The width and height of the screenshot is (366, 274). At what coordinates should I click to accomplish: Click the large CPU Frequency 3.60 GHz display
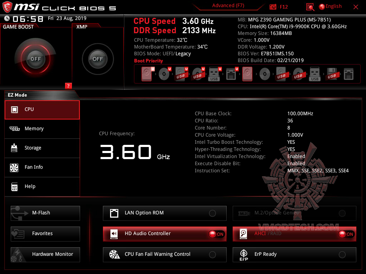click(x=135, y=152)
